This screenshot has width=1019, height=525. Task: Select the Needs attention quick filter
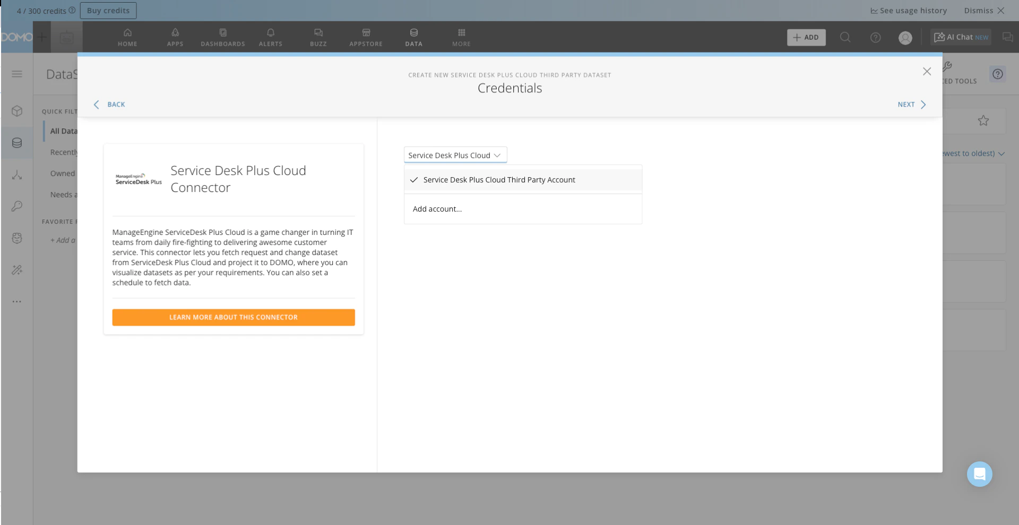tap(64, 195)
